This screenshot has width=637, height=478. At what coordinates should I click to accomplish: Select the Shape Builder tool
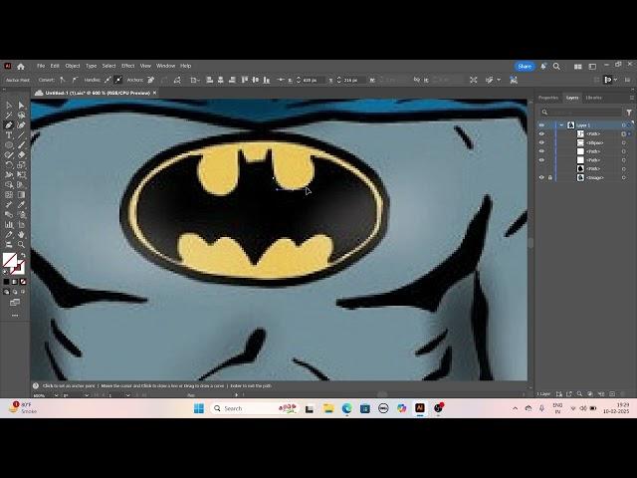(x=9, y=184)
